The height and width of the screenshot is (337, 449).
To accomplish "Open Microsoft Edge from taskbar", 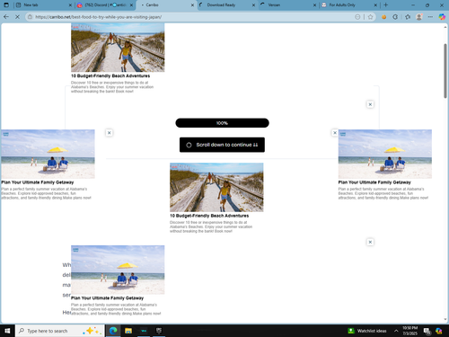I will [x=113, y=331].
